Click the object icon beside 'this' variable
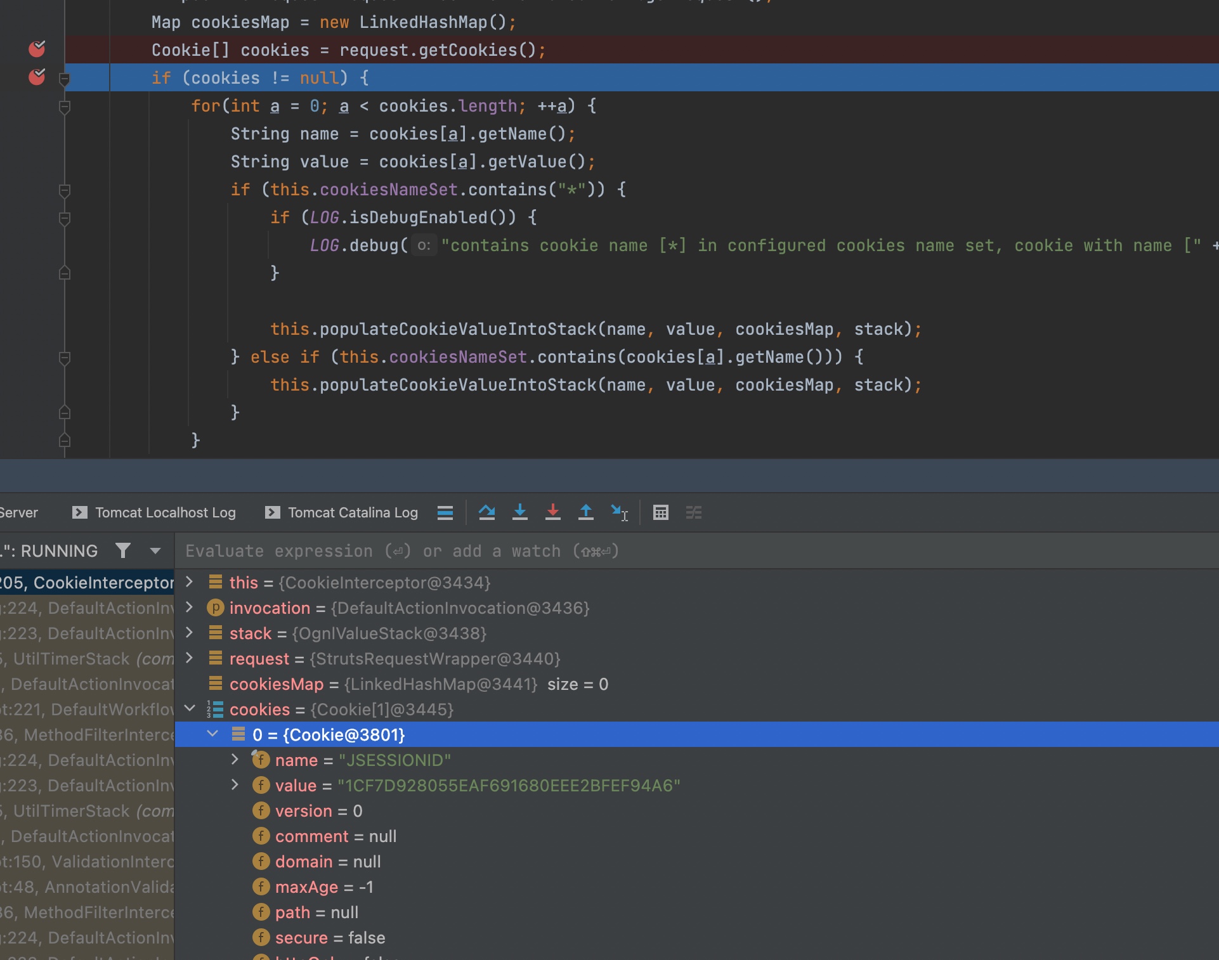The width and height of the screenshot is (1219, 960). point(216,582)
